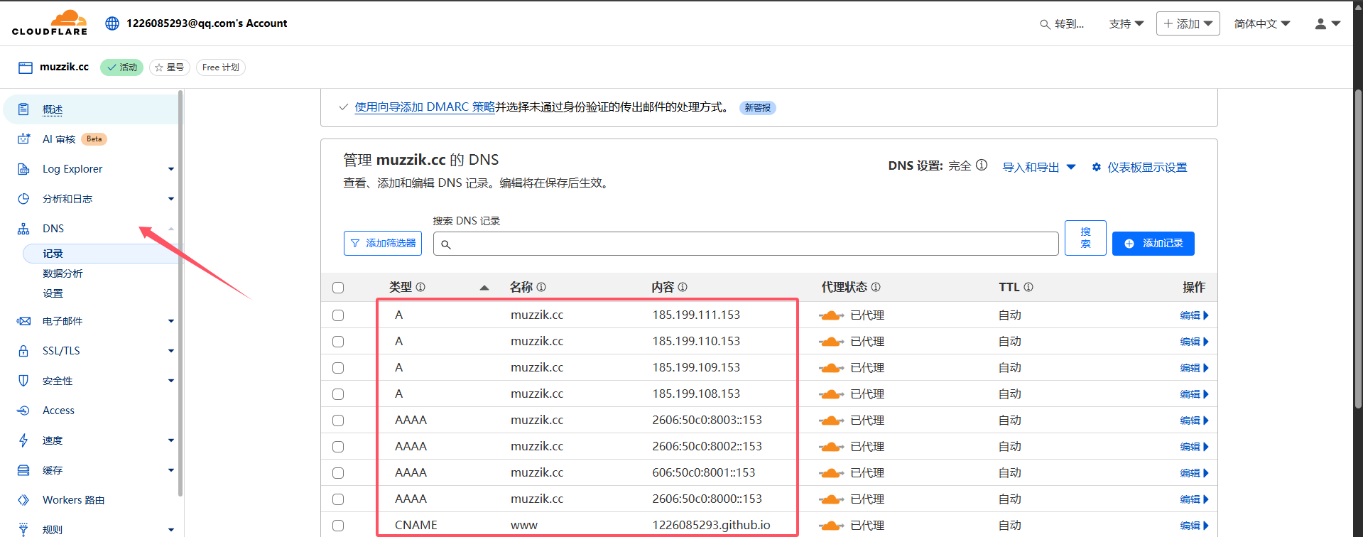
Task: Click the 速度 lightning sidebar icon
Action: click(23, 440)
